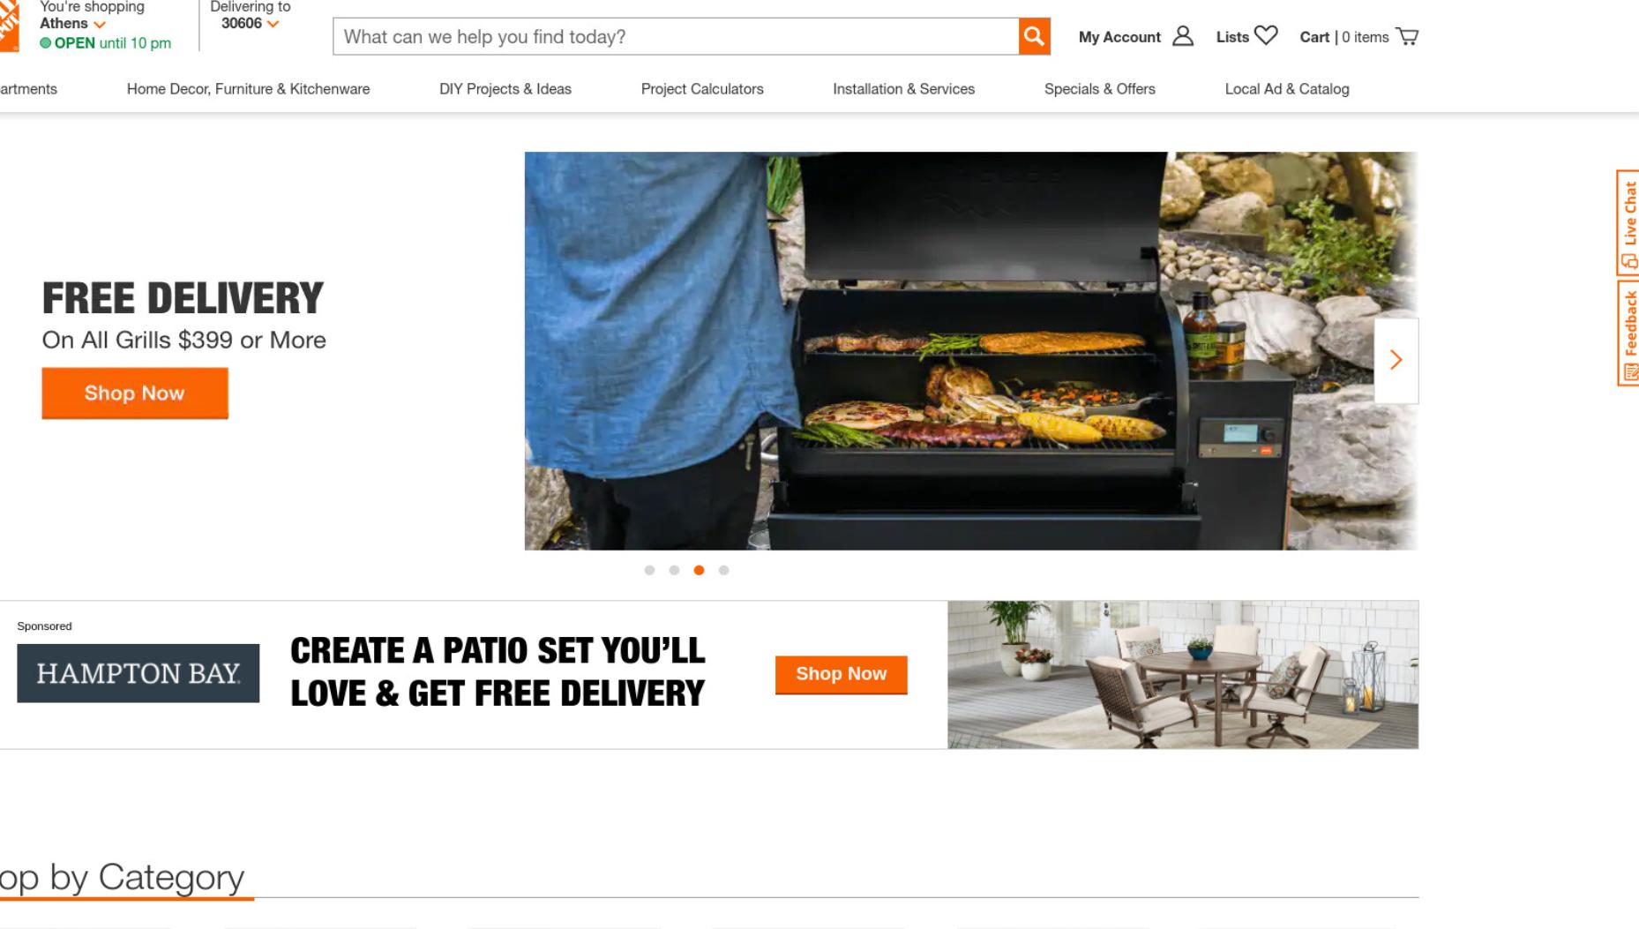Image resolution: width=1639 pixels, height=929 pixels.
Task: Advance carousel with next arrow
Action: point(1396,360)
